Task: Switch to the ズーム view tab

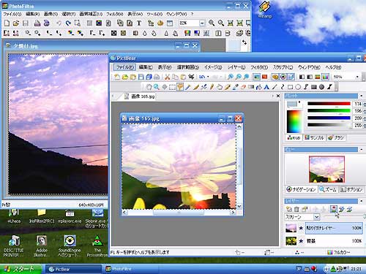Action: (328, 189)
